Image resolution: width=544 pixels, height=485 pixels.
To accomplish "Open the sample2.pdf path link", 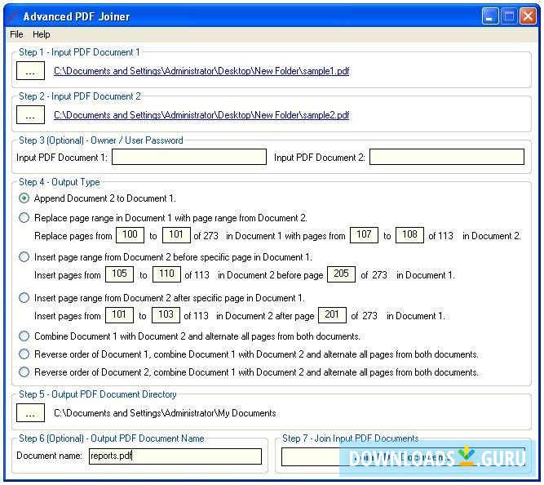I will (201, 115).
